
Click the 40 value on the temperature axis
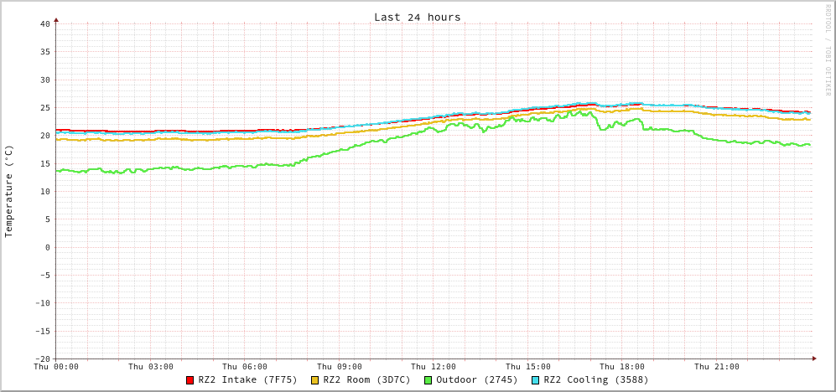click(x=44, y=24)
